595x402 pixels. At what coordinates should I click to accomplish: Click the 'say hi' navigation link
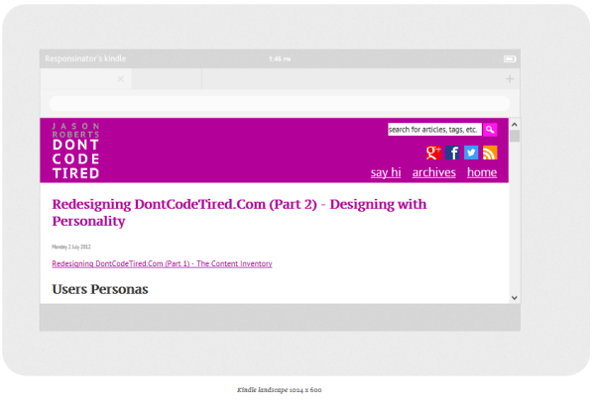pos(386,172)
